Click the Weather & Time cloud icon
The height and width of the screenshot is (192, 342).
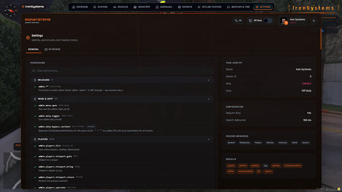tap(228, 7)
